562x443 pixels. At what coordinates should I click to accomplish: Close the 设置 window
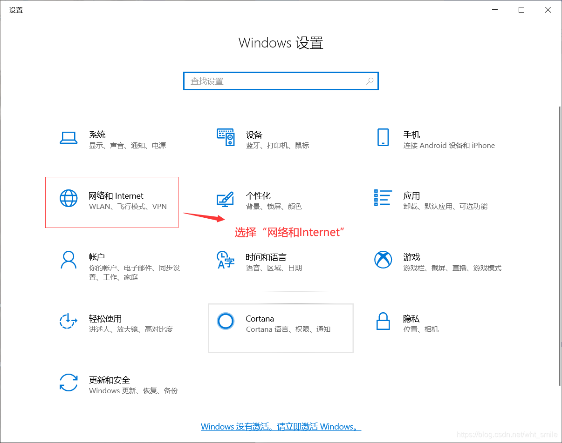(548, 10)
